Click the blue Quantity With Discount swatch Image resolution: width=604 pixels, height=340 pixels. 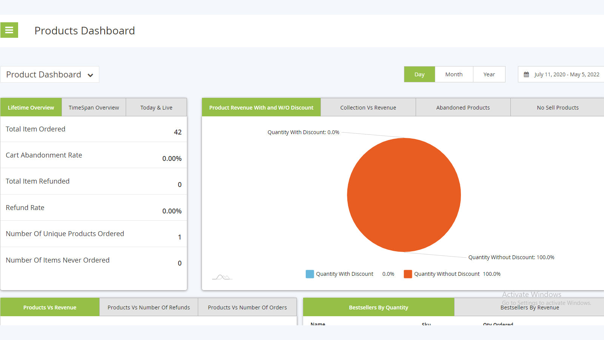(x=310, y=274)
